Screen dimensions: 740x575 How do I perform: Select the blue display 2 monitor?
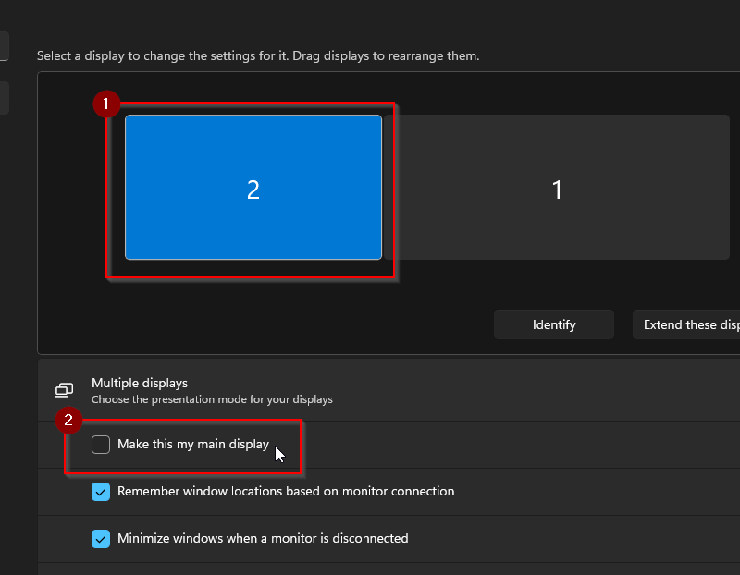pos(253,188)
